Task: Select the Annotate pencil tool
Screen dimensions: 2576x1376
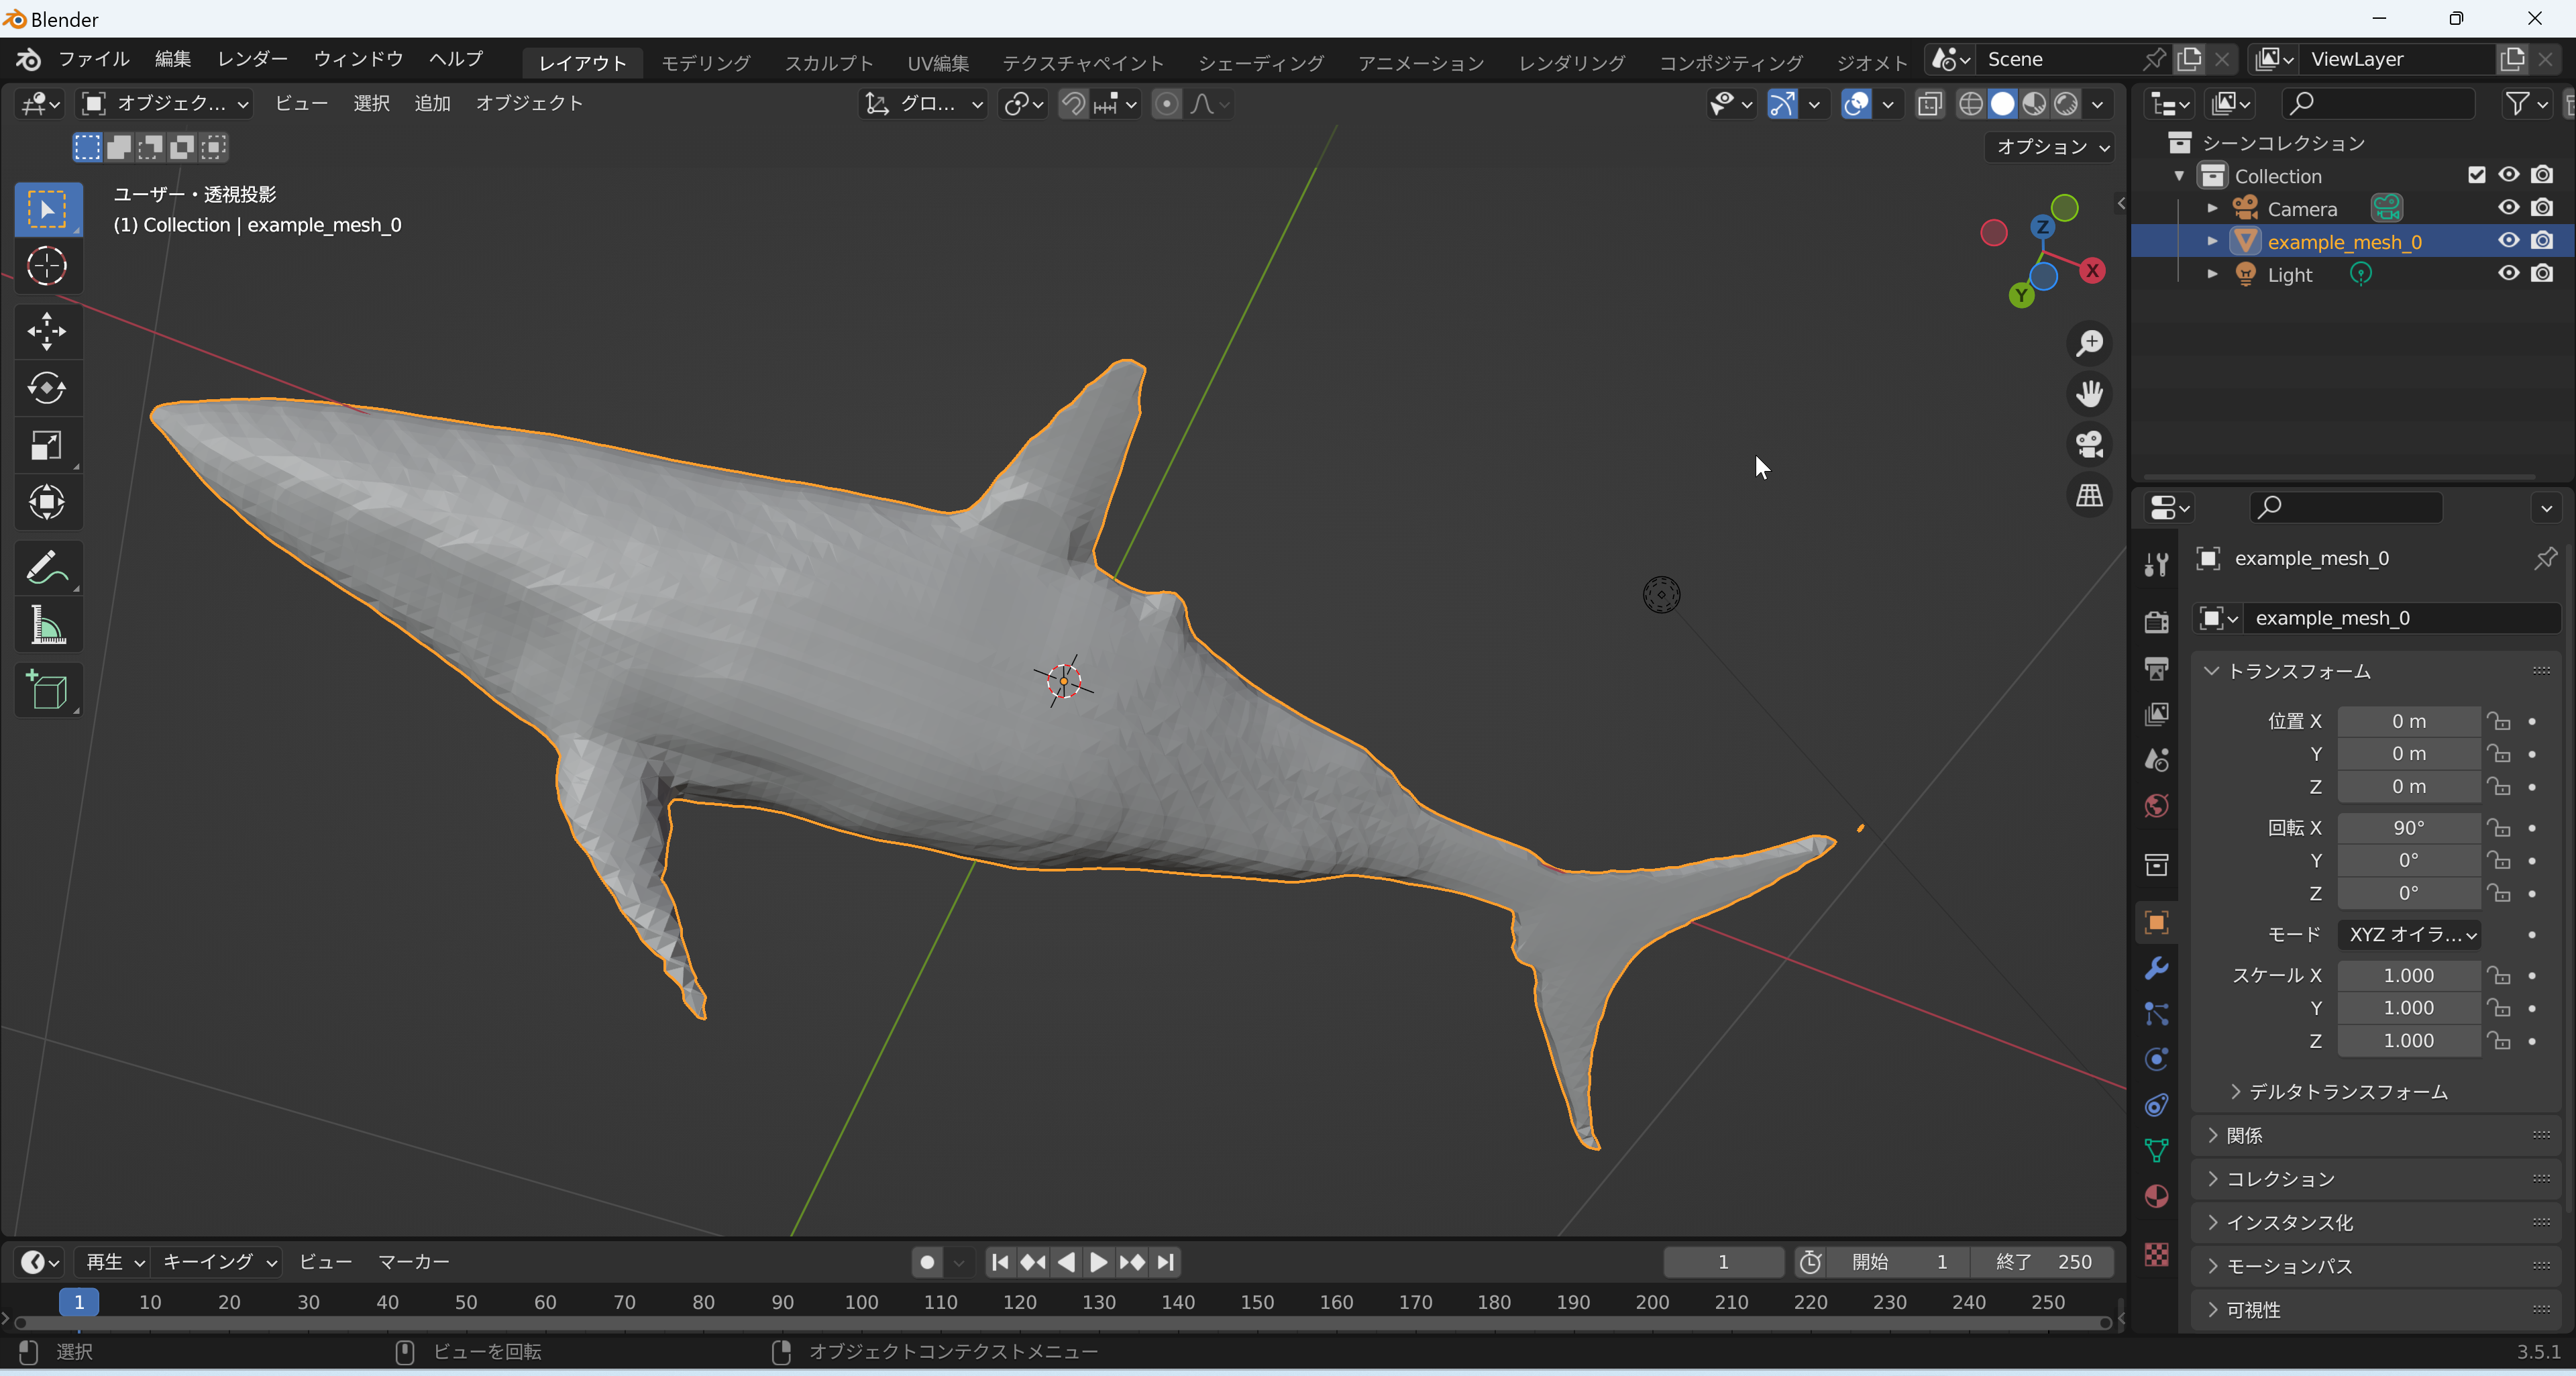Action: click(47, 568)
